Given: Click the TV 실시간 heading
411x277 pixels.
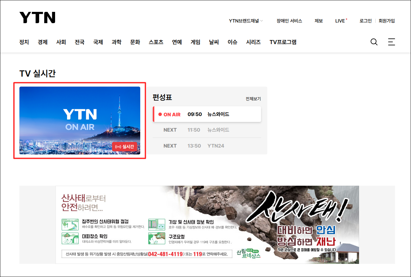Looking at the screenshot, I should click(38, 73).
